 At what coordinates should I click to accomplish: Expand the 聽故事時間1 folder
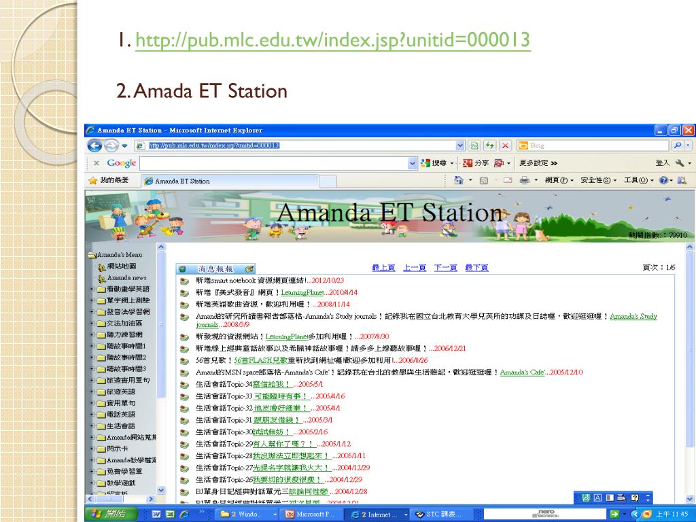click(92, 346)
